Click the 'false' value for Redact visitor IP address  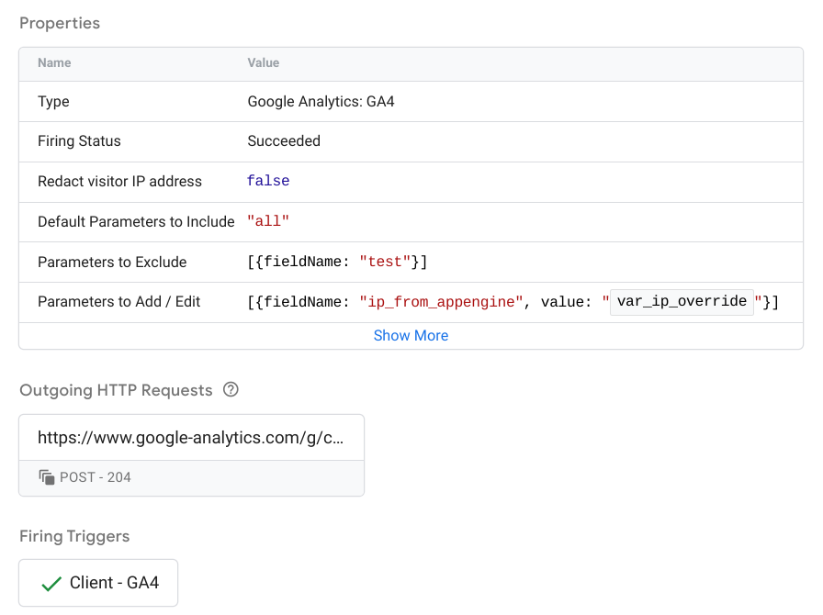(267, 181)
